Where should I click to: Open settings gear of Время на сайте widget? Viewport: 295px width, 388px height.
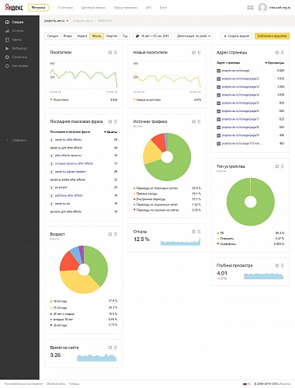[x=110, y=348]
